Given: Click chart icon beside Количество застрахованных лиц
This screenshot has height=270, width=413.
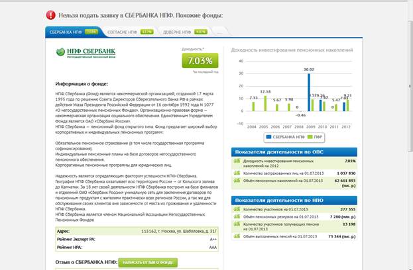Looking at the screenshot, I should [x=237, y=173].
